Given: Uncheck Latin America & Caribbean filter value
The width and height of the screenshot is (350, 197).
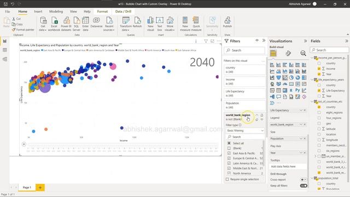Looking at the screenshot, I should pyautogui.click(x=229, y=163).
